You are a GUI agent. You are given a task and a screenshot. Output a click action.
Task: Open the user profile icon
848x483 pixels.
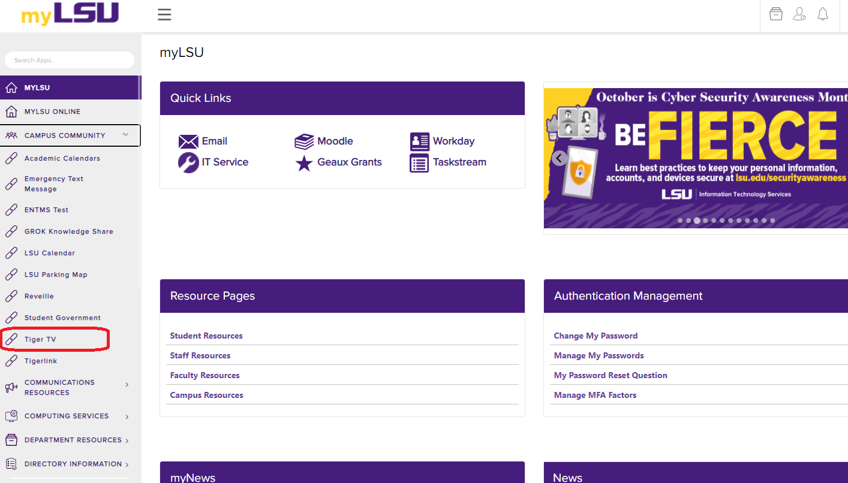799,14
